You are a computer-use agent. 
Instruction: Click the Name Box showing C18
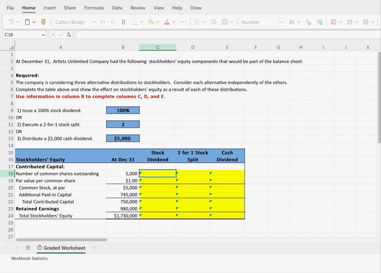coord(24,35)
